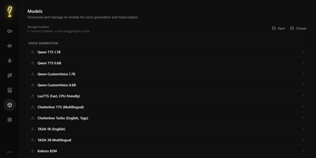
Task: Select the audio waveform sidebar icon
Action: pos(10,46)
